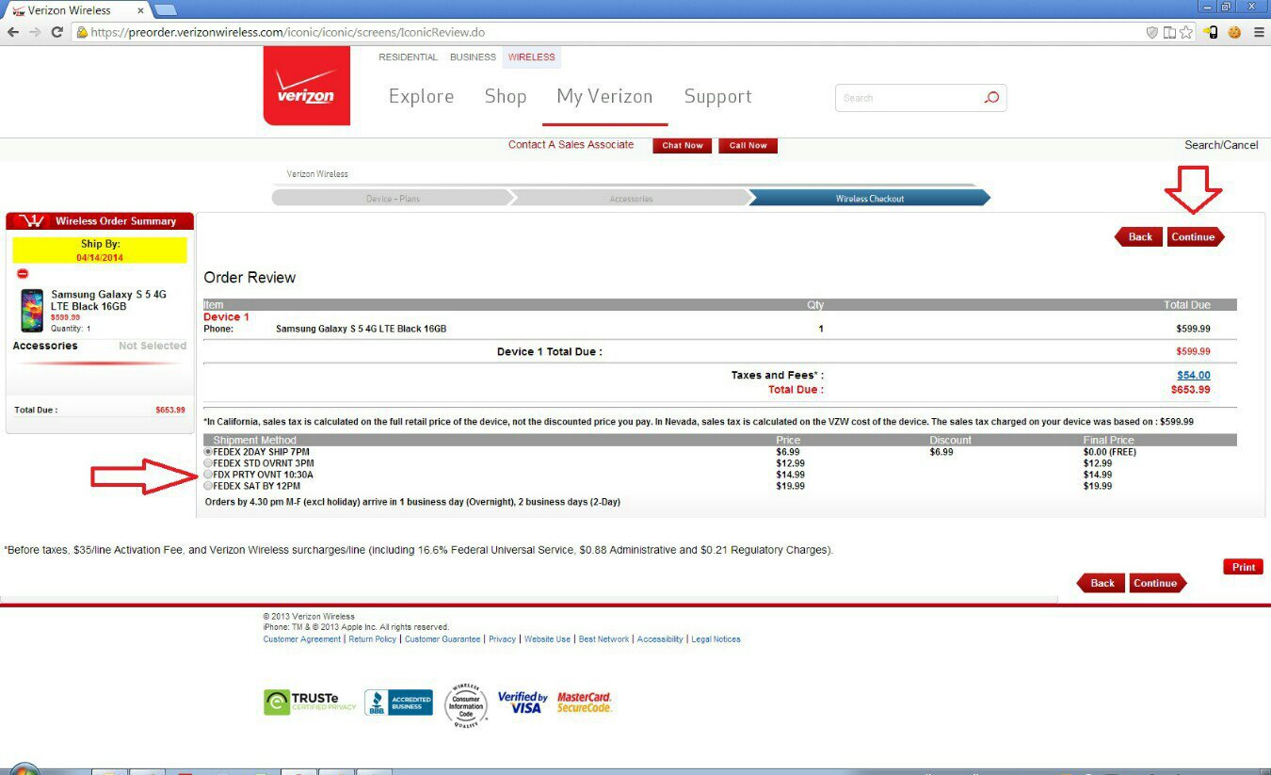
Task: Click the TRUSTe certified privacy badge
Action: [311, 702]
